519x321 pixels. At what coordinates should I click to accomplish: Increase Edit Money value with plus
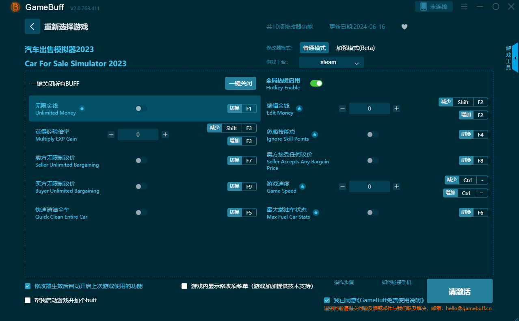(x=397, y=108)
